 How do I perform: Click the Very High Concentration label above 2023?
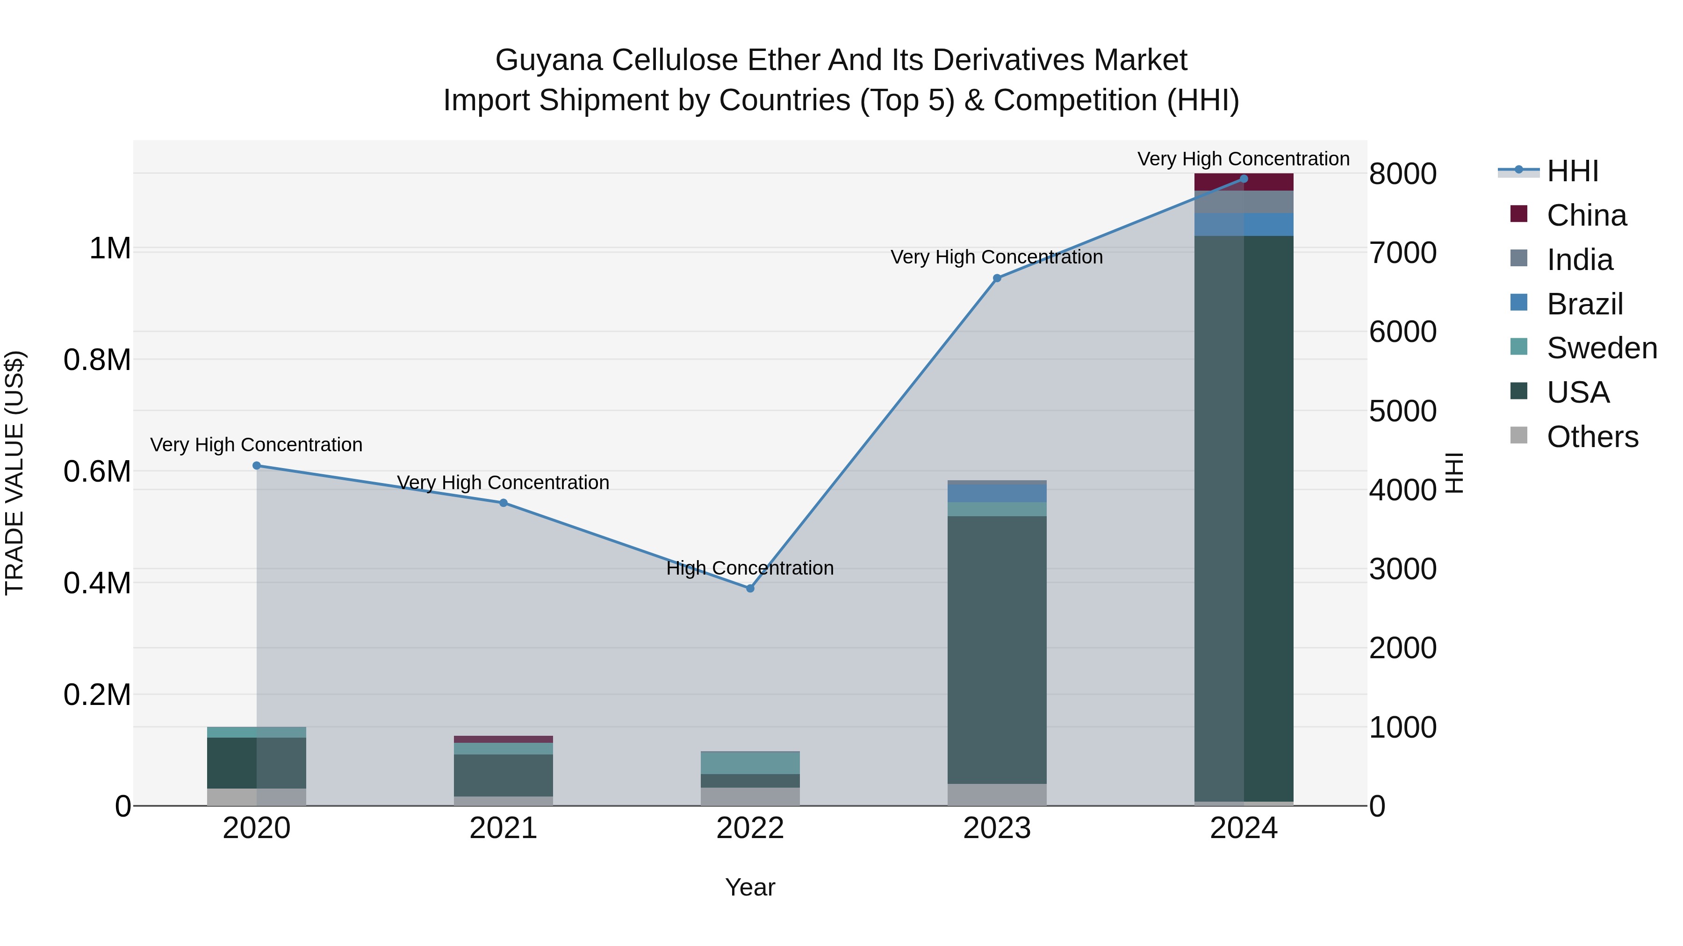(997, 257)
